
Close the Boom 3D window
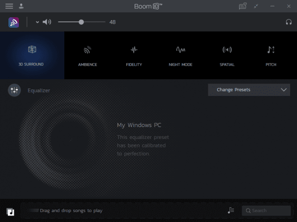(289, 6)
